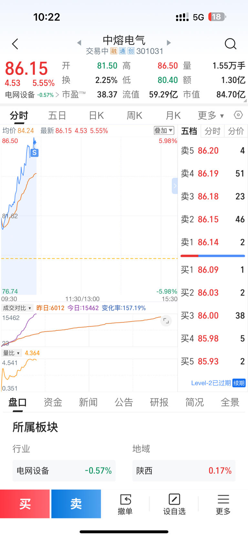Tap the red 买 buy button
The width and height of the screenshot is (248, 538).
(25, 504)
